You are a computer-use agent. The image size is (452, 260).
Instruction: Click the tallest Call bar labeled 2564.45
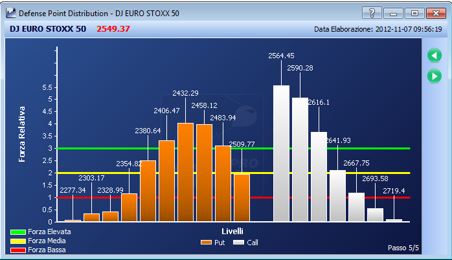[281, 153]
